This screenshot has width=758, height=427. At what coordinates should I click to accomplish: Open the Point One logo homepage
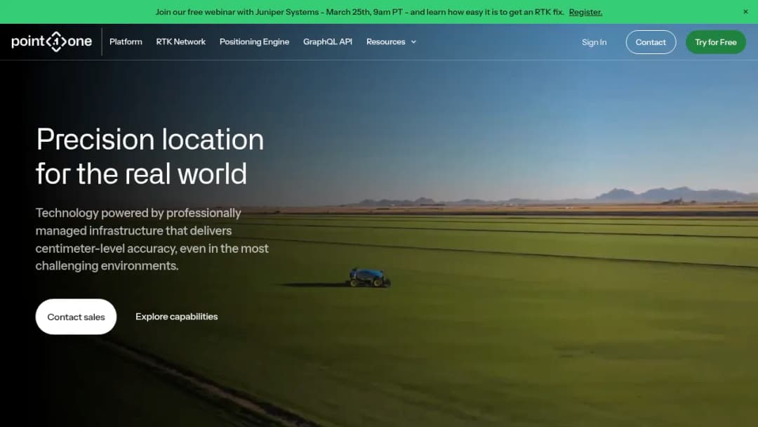(52, 41)
